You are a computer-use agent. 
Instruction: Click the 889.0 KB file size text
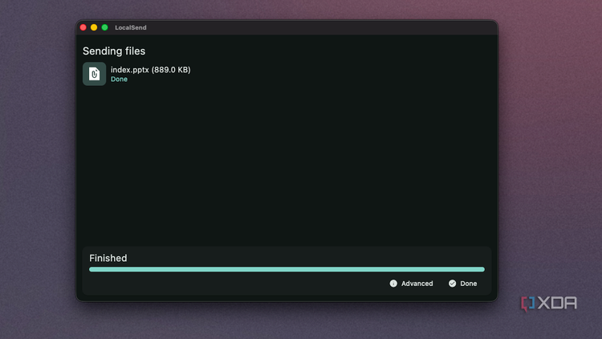[x=171, y=70]
